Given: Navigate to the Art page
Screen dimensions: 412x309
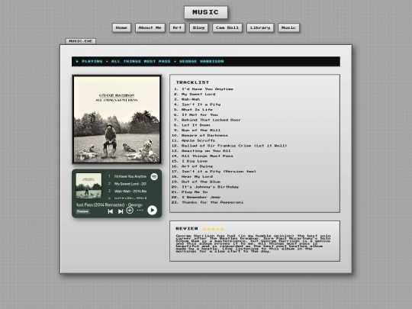Looking at the screenshot, I should 177,27.
